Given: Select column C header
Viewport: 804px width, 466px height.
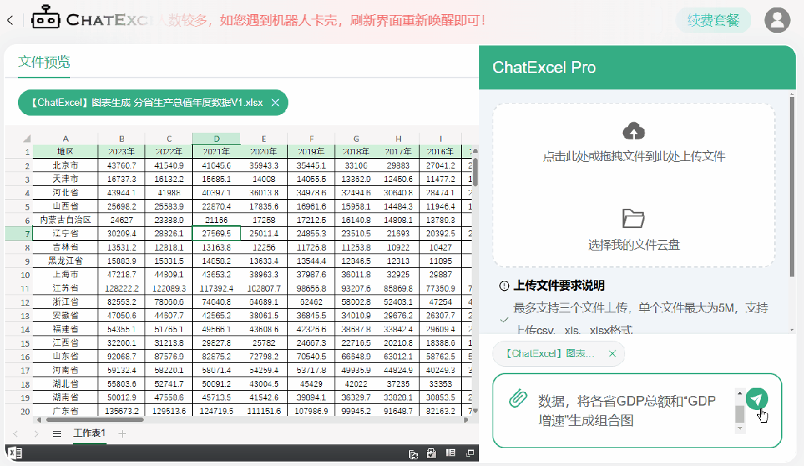Looking at the screenshot, I should 168,139.
